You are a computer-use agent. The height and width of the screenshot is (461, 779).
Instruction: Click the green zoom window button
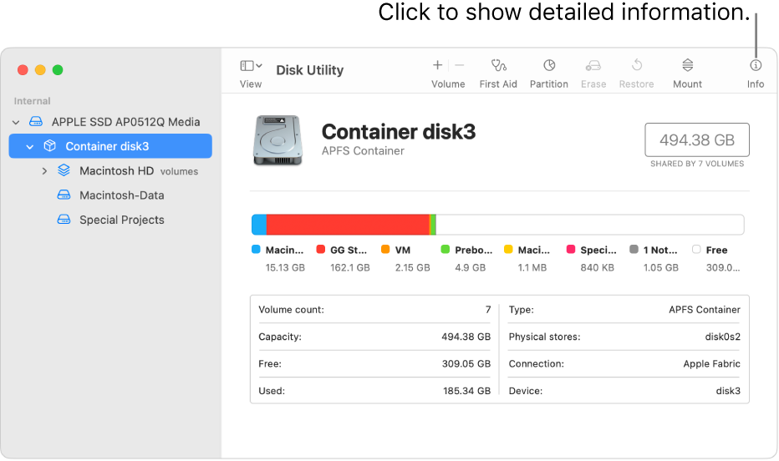click(58, 70)
